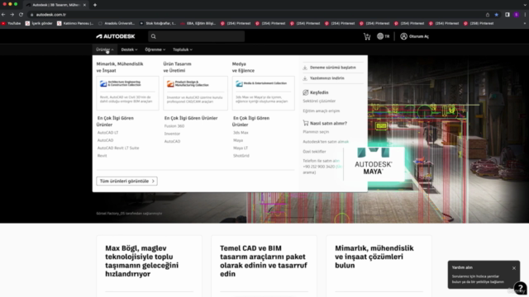This screenshot has width=529, height=297.
Task: Open AutoCAD LT product link
Action: 107,133
